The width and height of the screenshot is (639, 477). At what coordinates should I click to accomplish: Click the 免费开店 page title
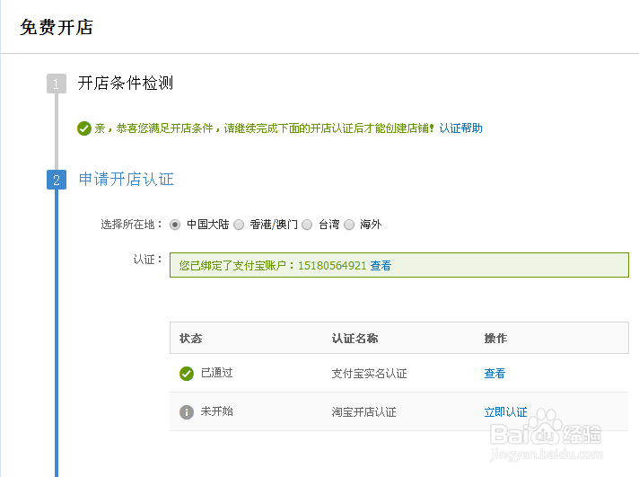pos(57,27)
